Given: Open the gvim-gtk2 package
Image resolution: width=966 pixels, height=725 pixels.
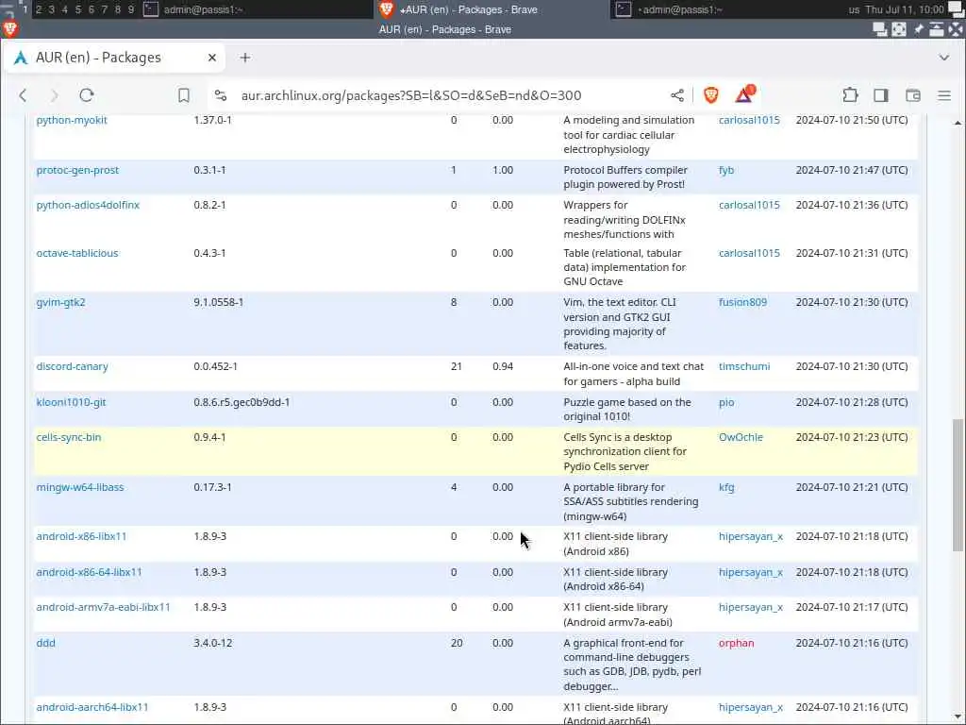Looking at the screenshot, I should pyautogui.click(x=61, y=303).
